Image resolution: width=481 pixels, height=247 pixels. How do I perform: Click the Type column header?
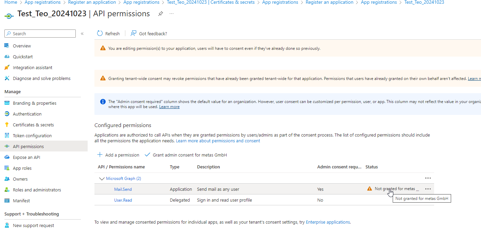point(175,167)
